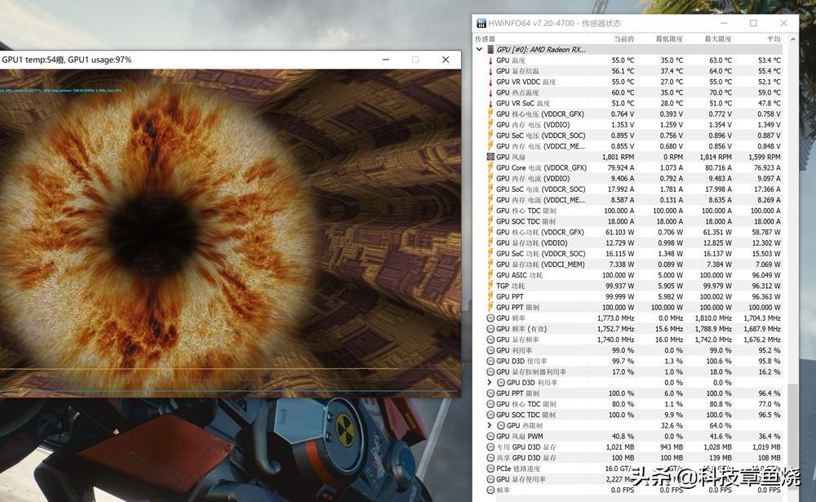Click the scrollbar up arrow in HWiNFO
This screenshot has height=502, width=816.
792,39
